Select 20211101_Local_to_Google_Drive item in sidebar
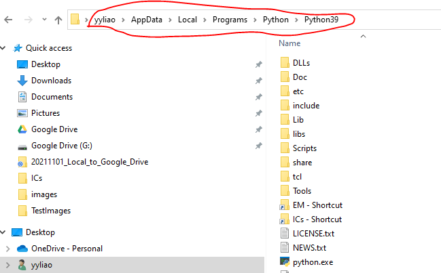This screenshot has height=273, width=441. [x=89, y=162]
